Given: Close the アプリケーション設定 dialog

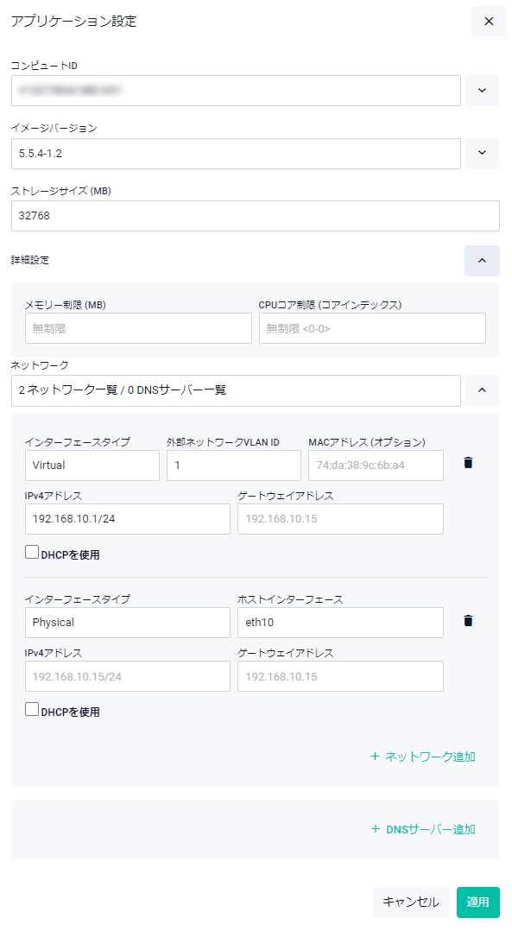Looking at the screenshot, I should pos(489,22).
